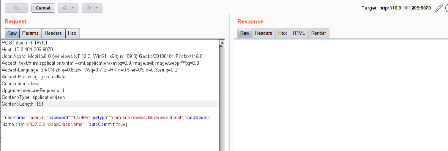Click the Cancel button
The image size is (448, 151).
[43, 8]
